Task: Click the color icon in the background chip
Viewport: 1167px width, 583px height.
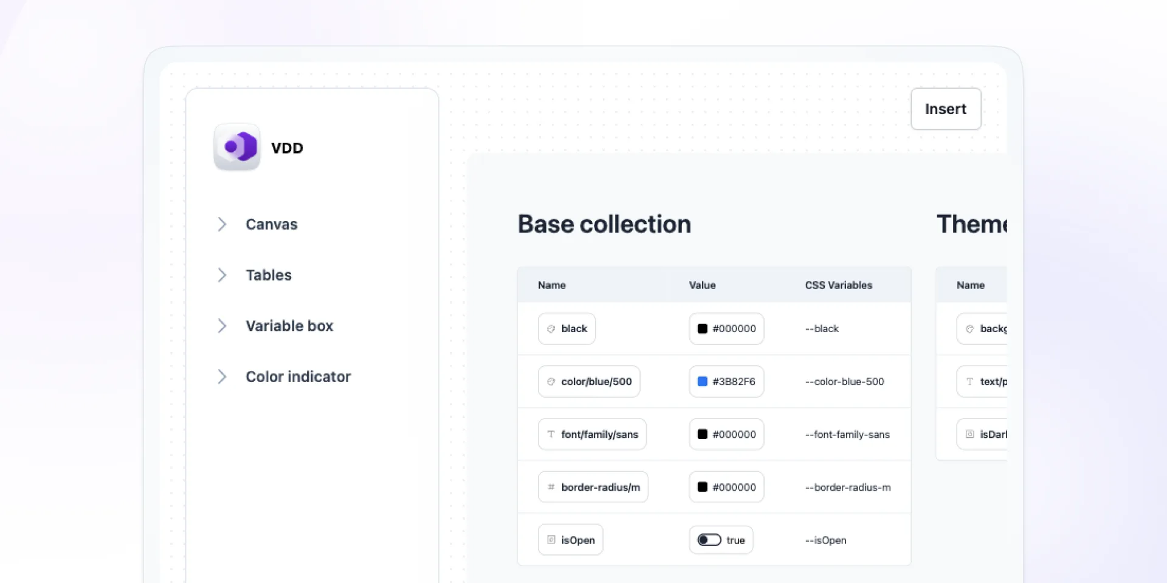Action: (x=970, y=329)
